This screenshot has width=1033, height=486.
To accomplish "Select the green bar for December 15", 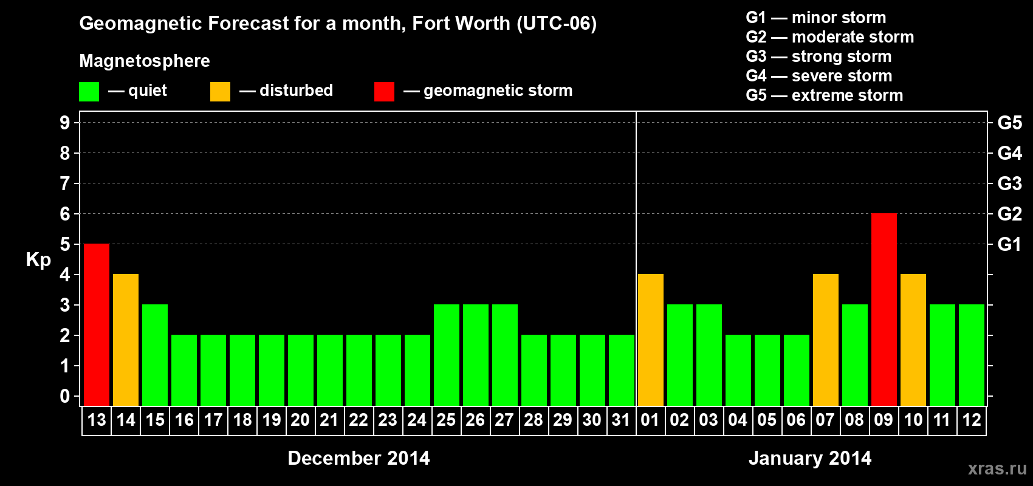I will [x=155, y=355].
